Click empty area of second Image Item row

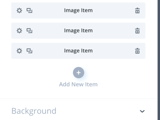coord(113,30)
